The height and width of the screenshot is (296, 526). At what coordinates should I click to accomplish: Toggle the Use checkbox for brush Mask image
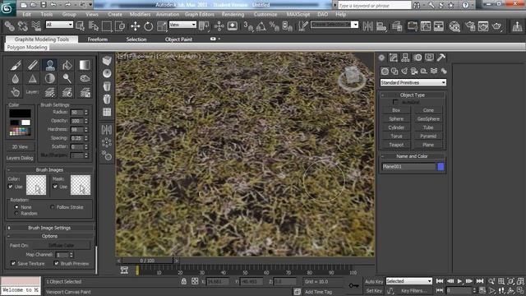(x=55, y=187)
